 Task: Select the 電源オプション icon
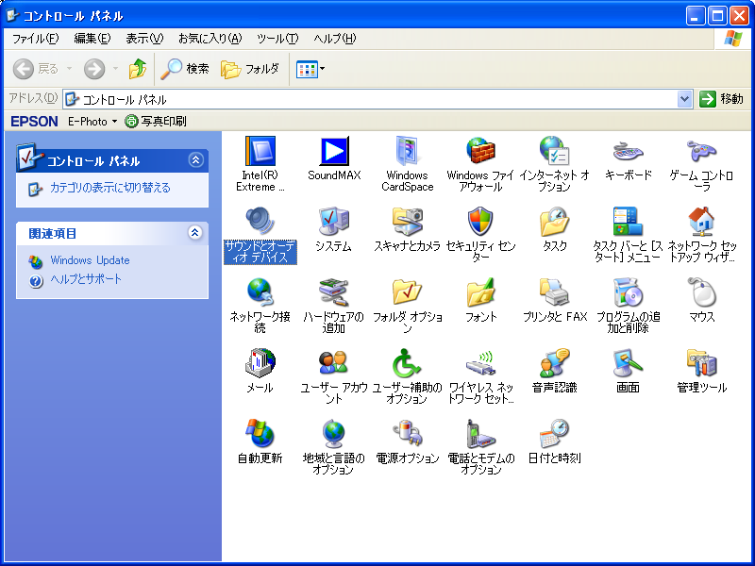point(408,435)
